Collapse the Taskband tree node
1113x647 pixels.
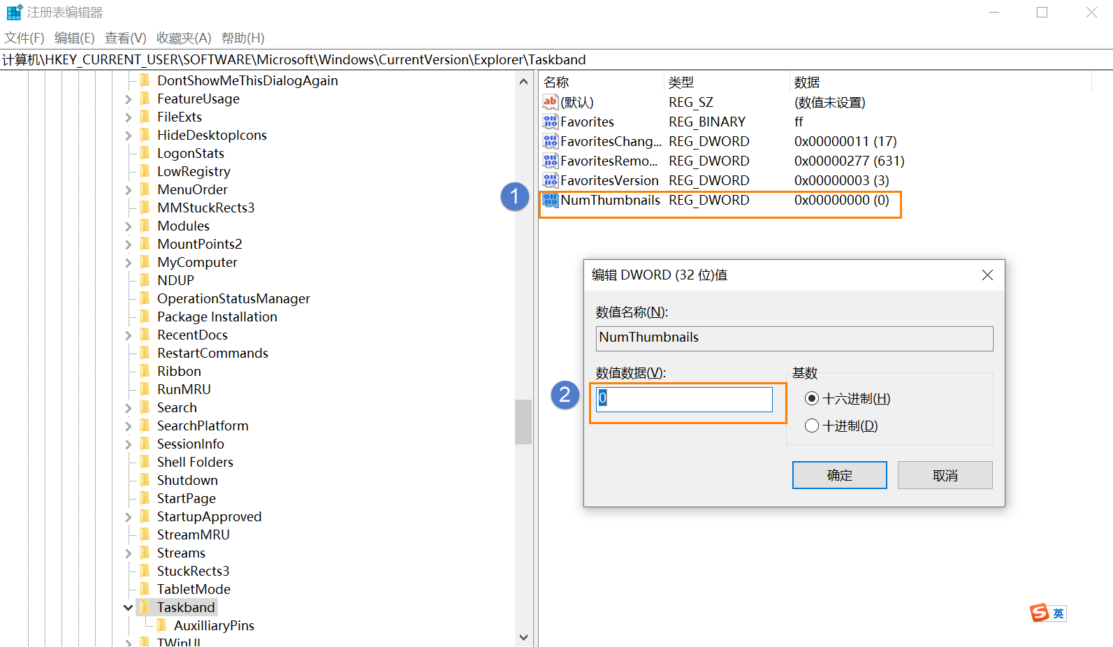click(129, 608)
